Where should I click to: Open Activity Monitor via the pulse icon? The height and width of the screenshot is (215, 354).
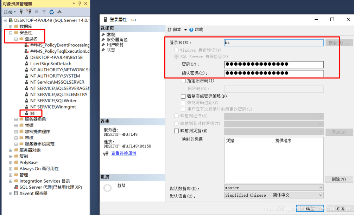pos(59,12)
